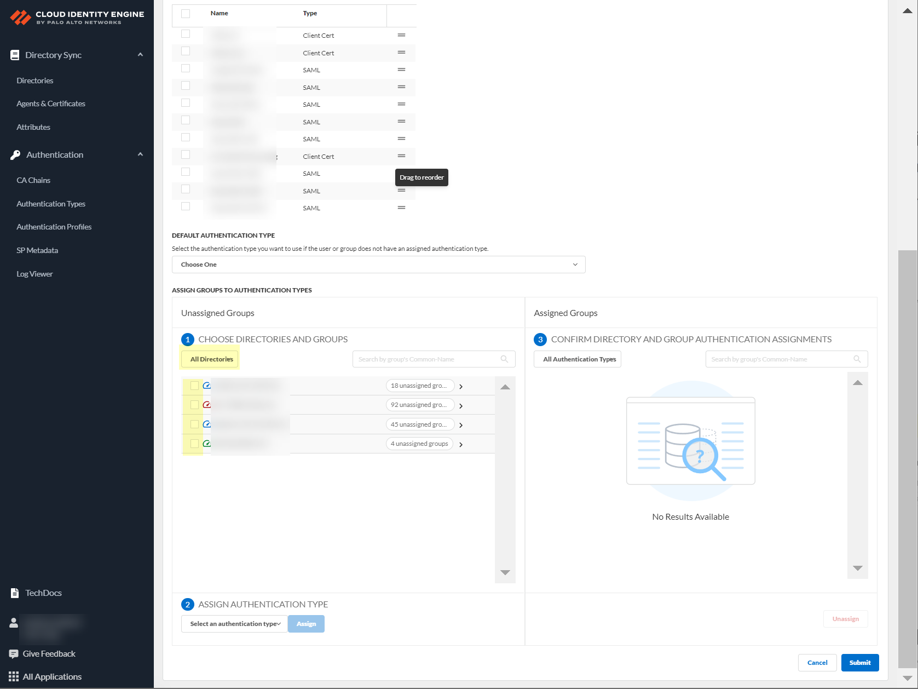
Task: Open the All Applications grid icon
Action: point(14,677)
